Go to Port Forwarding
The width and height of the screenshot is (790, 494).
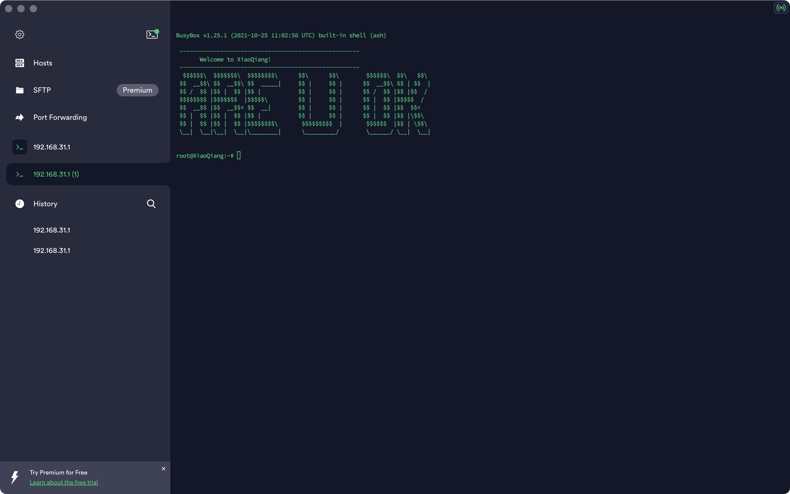click(x=60, y=117)
